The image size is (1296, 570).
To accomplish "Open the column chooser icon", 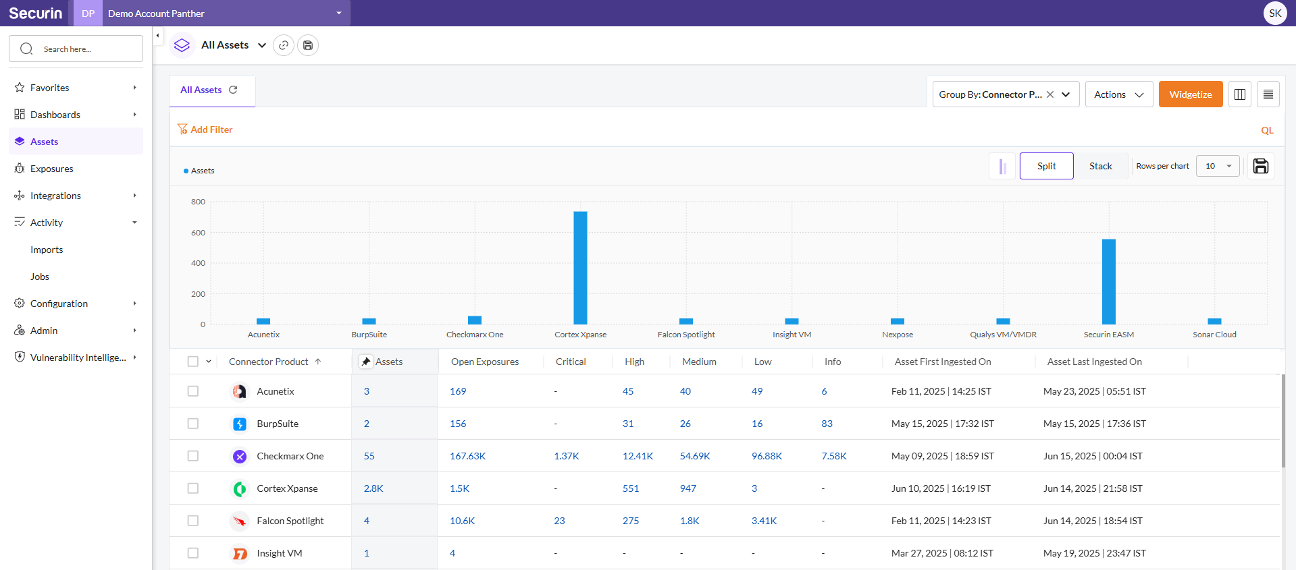I will click(x=1240, y=94).
